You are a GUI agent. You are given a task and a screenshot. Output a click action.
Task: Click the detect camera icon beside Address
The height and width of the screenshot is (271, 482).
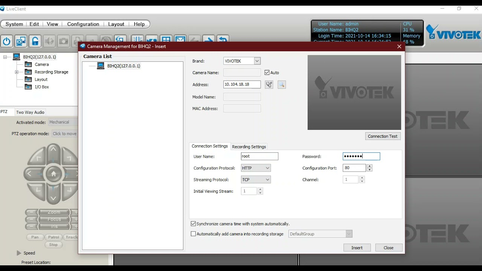pyautogui.click(x=269, y=85)
